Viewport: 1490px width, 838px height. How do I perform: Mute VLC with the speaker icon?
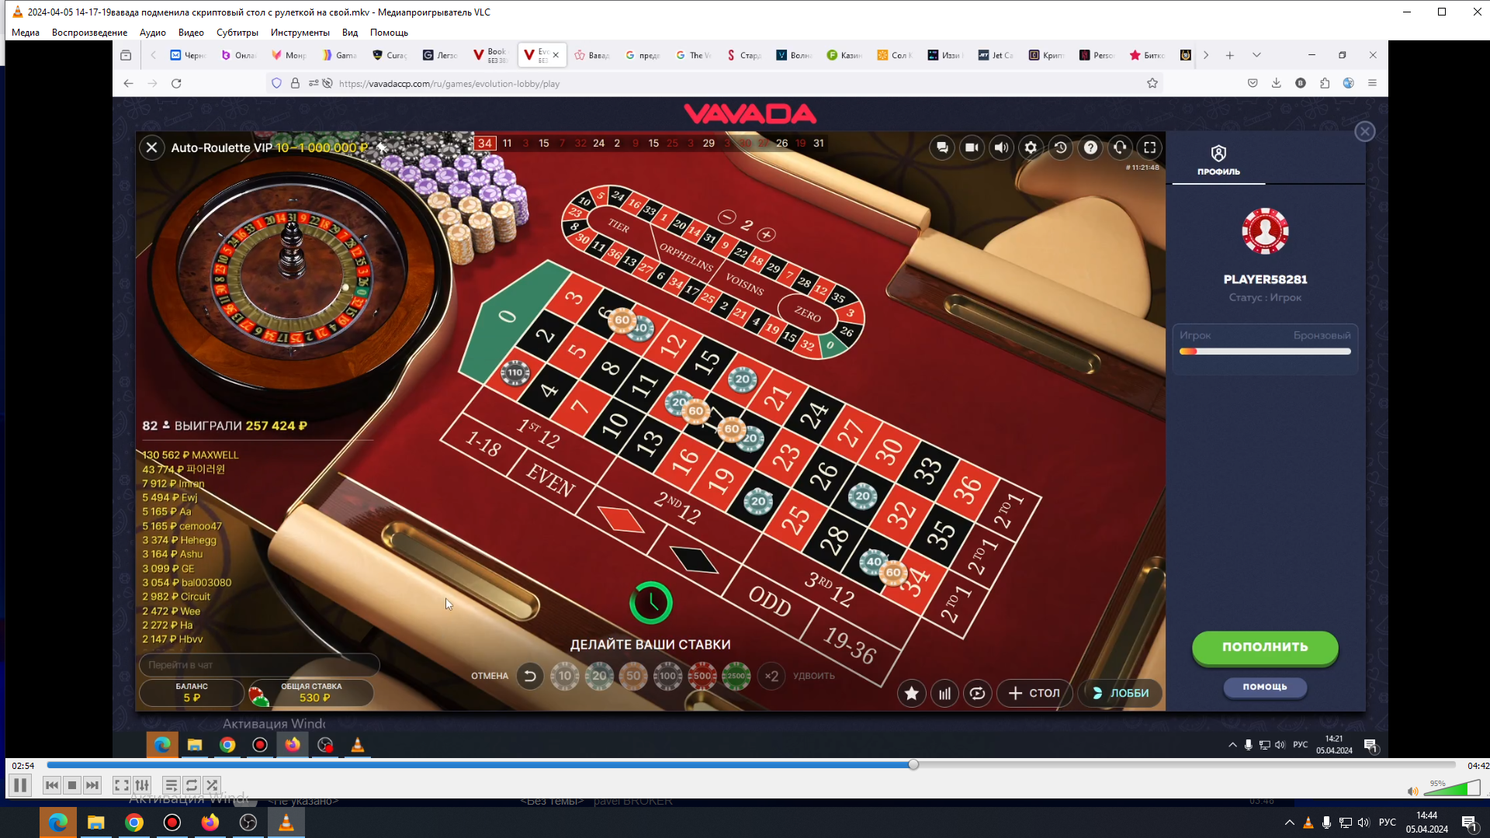click(1412, 791)
